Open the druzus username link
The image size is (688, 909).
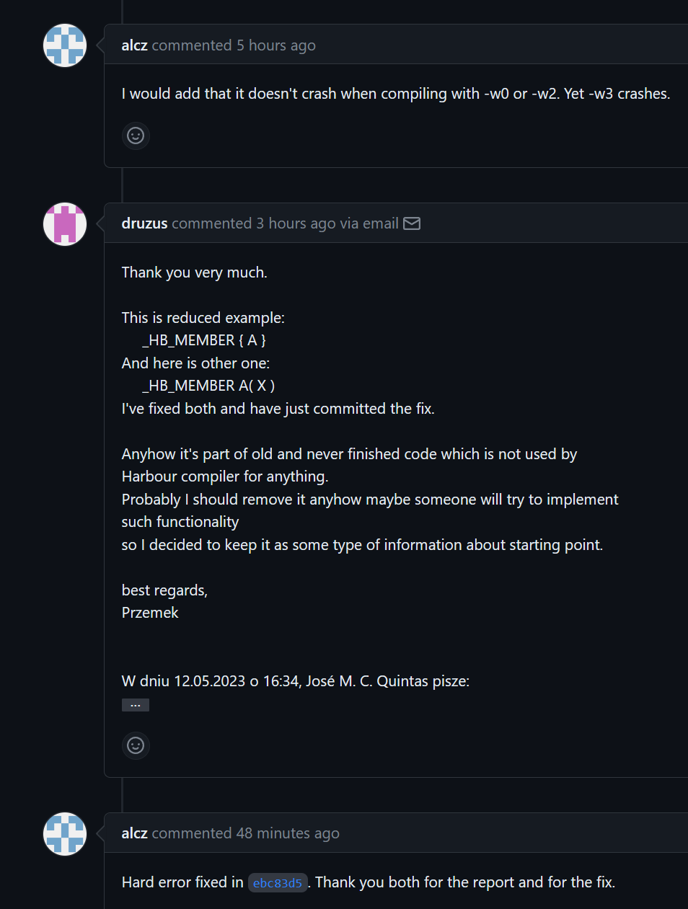pos(144,223)
